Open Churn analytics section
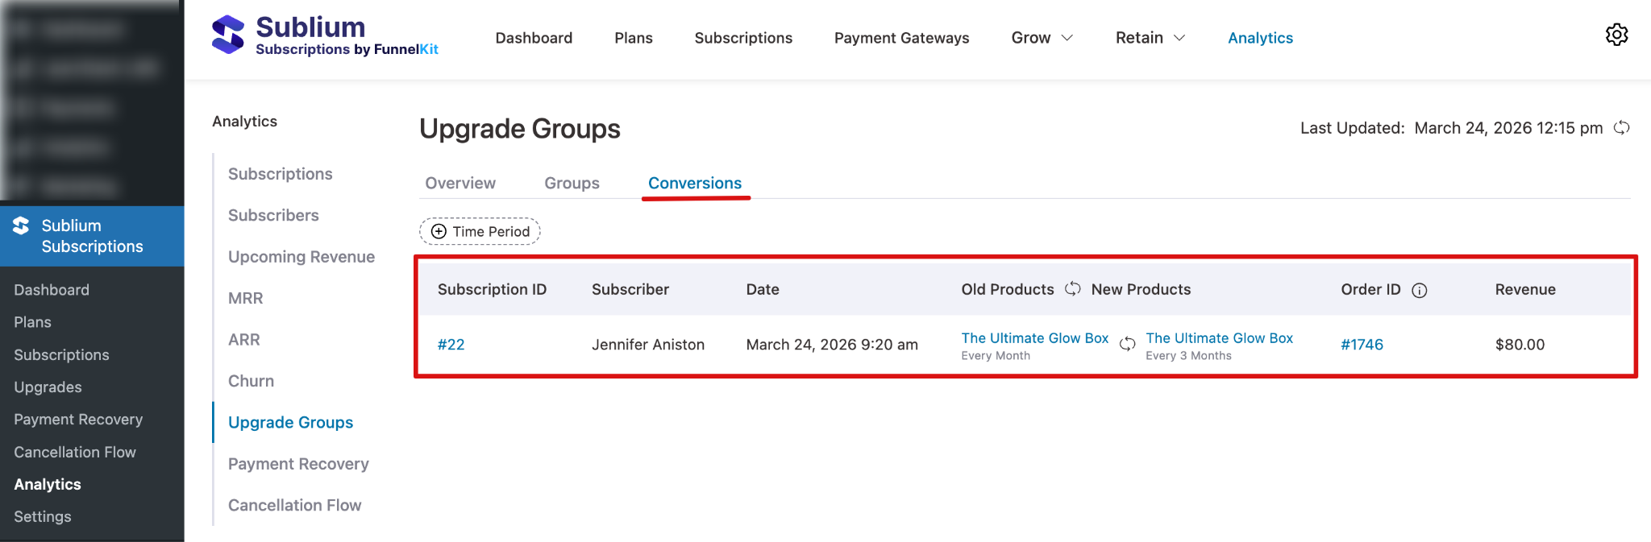 coord(251,381)
